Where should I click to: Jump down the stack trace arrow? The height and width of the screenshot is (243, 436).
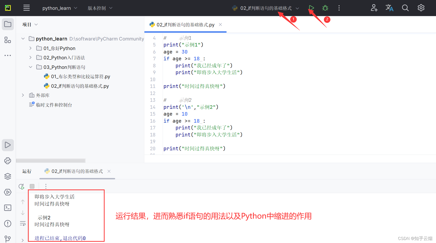pyautogui.click(x=23, y=213)
